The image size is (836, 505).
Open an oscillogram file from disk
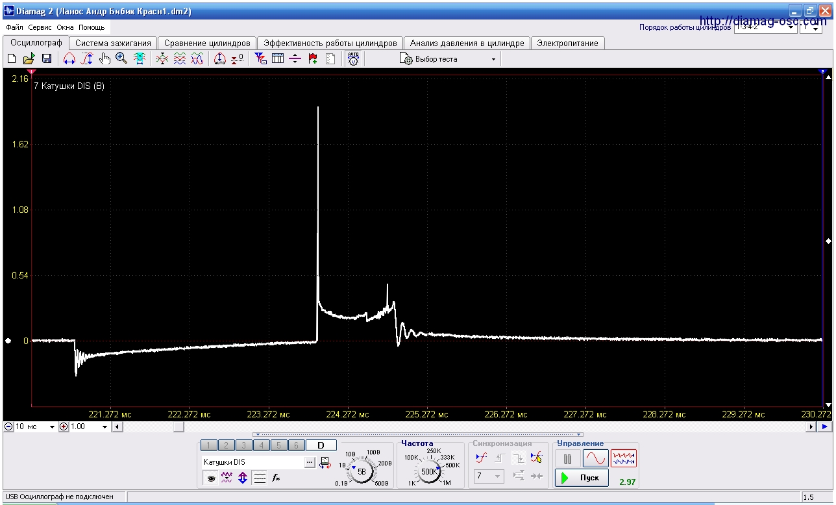point(29,59)
